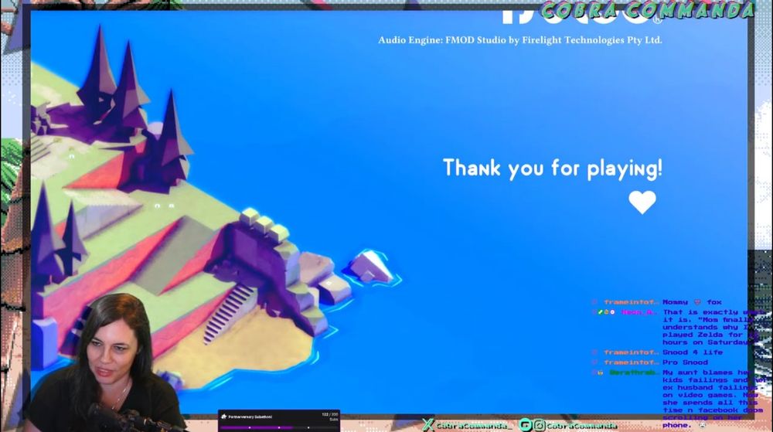Click the CobraCommanda_ handle beside the X logo
The image size is (773, 432).
[474, 425]
